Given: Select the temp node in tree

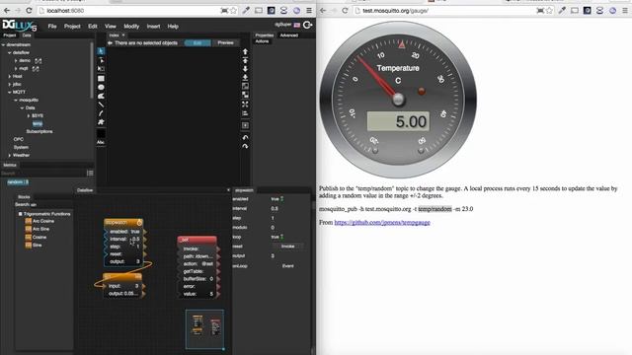Looking at the screenshot, I should 38,123.
